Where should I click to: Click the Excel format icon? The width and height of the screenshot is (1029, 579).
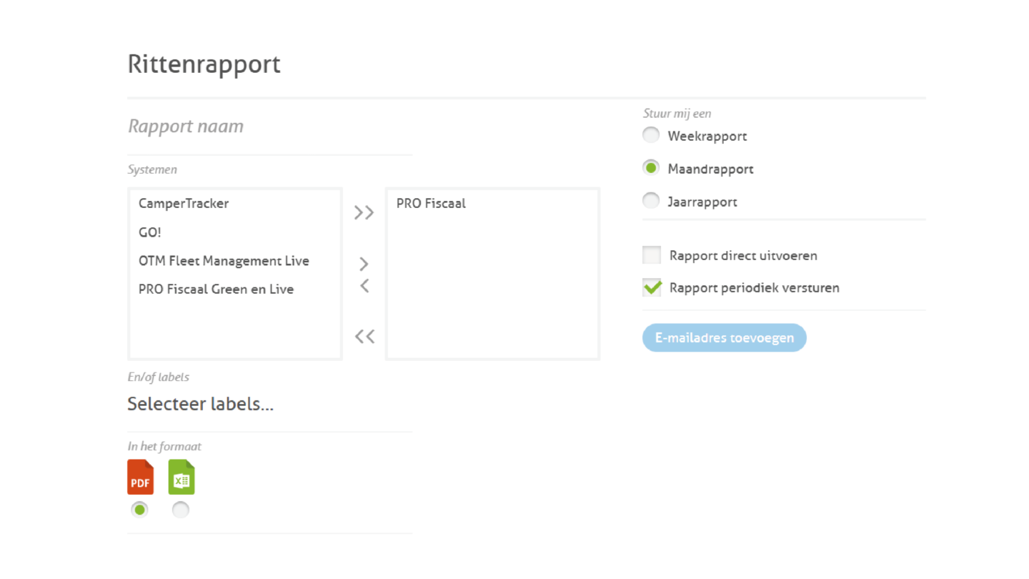coord(182,477)
